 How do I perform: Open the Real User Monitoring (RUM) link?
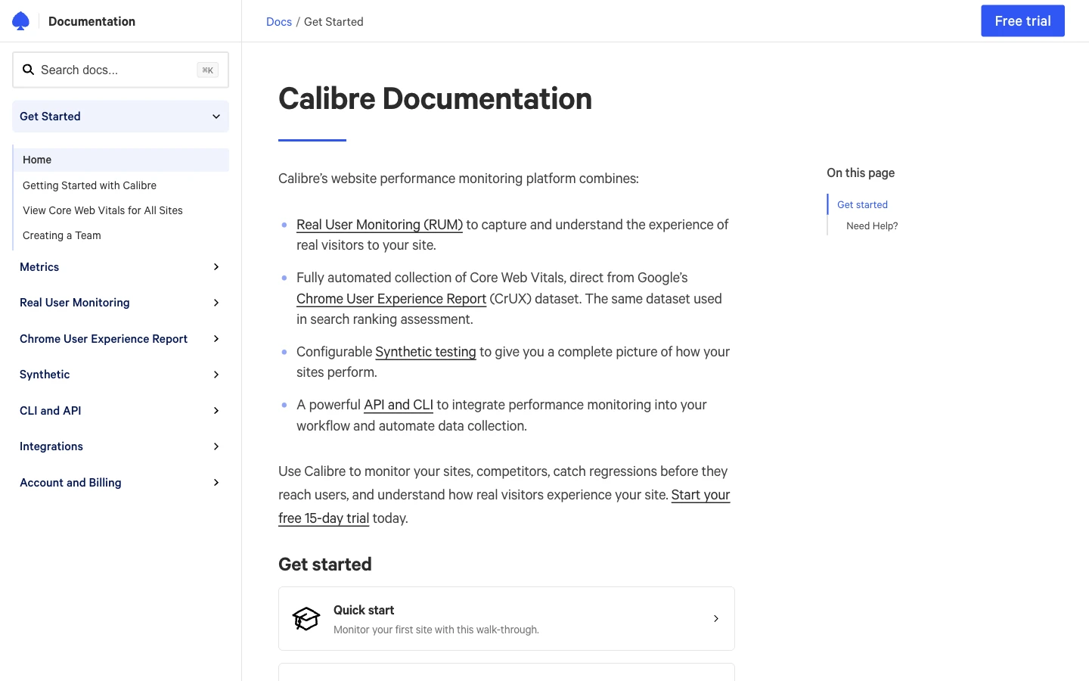pyautogui.click(x=380, y=225)
